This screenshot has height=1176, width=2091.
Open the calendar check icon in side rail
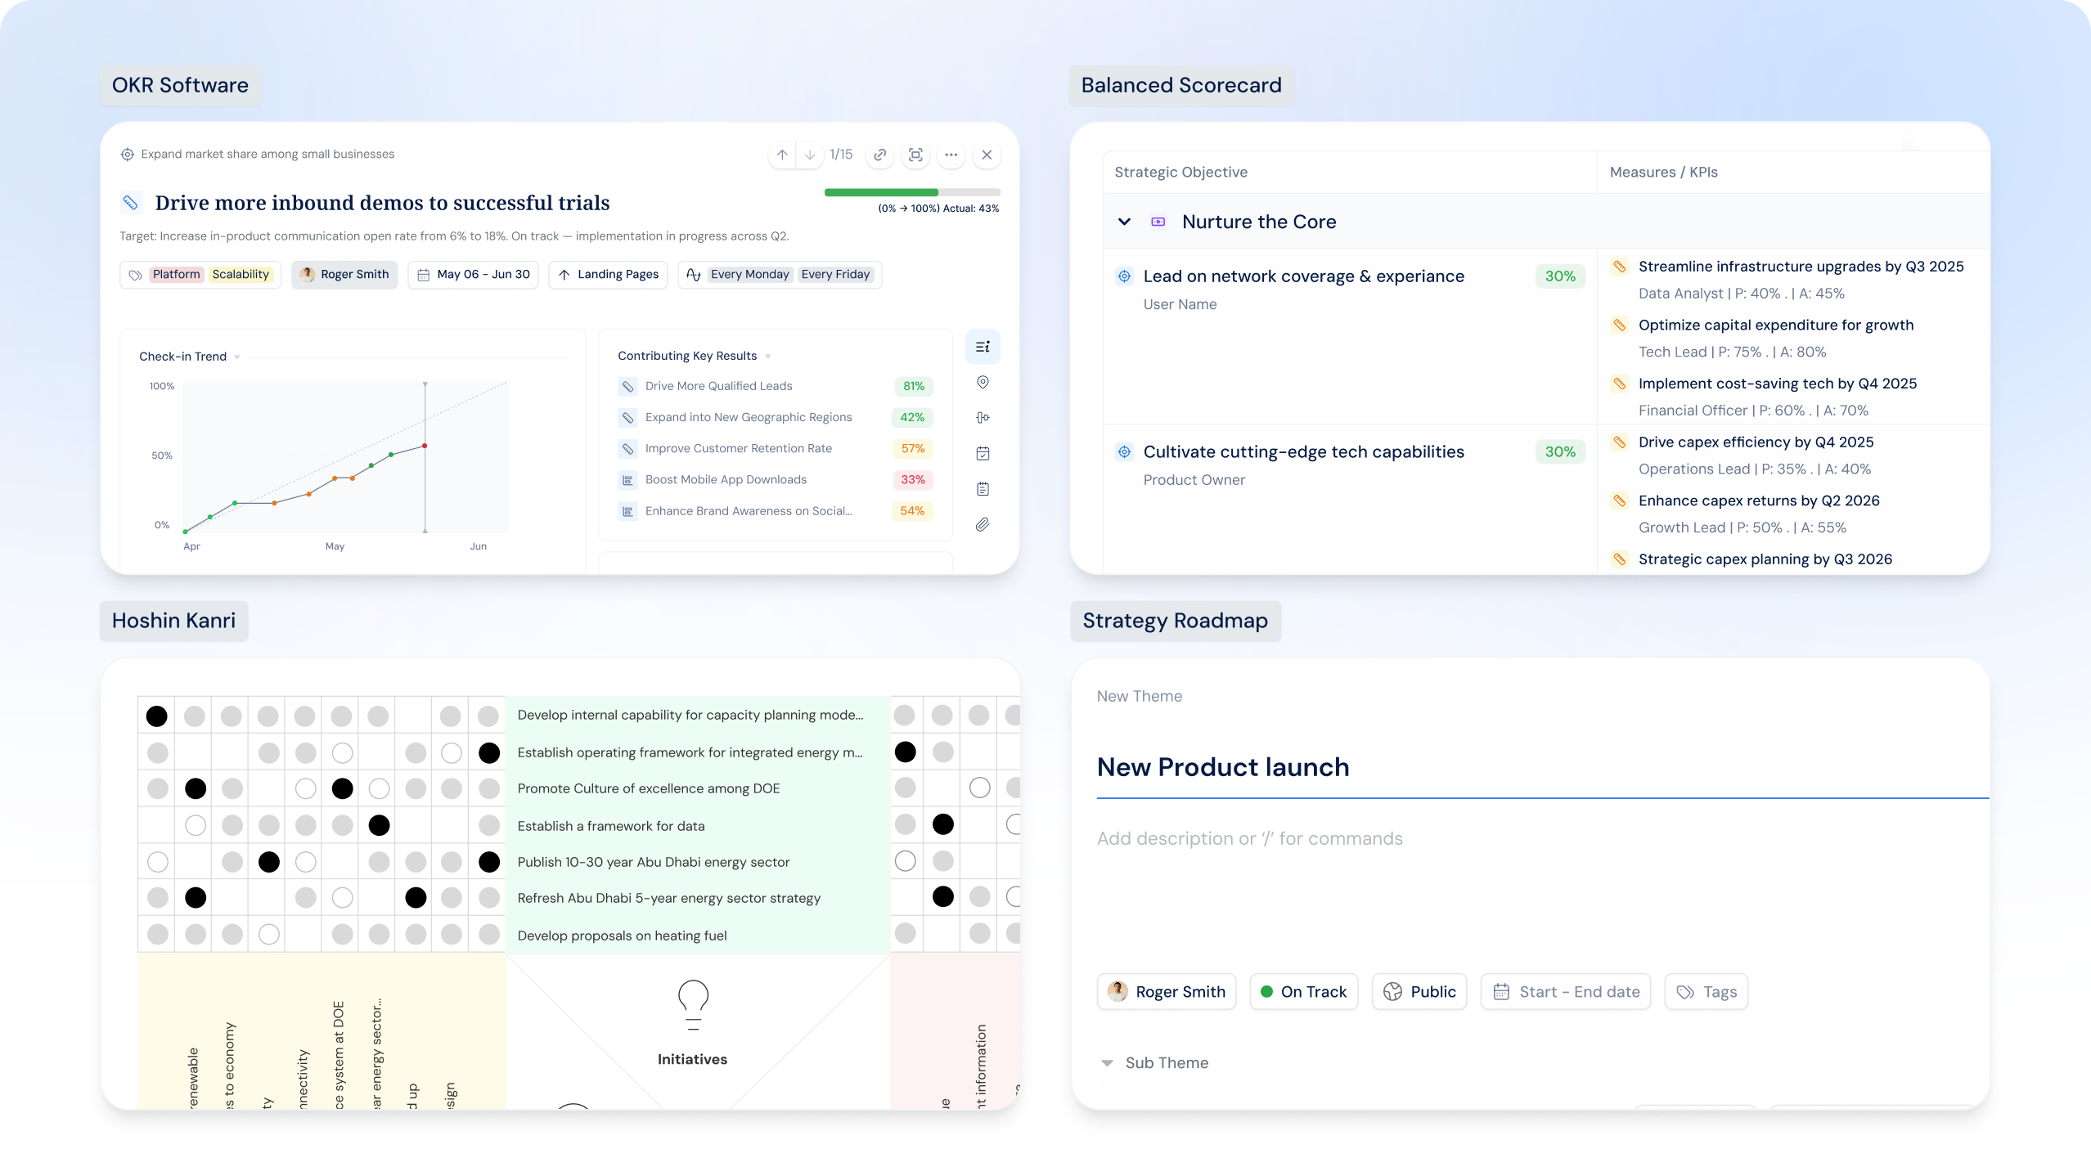(983, 453)
